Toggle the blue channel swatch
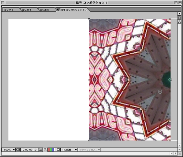Screen dimensions: 183x157 click(53, 150)
